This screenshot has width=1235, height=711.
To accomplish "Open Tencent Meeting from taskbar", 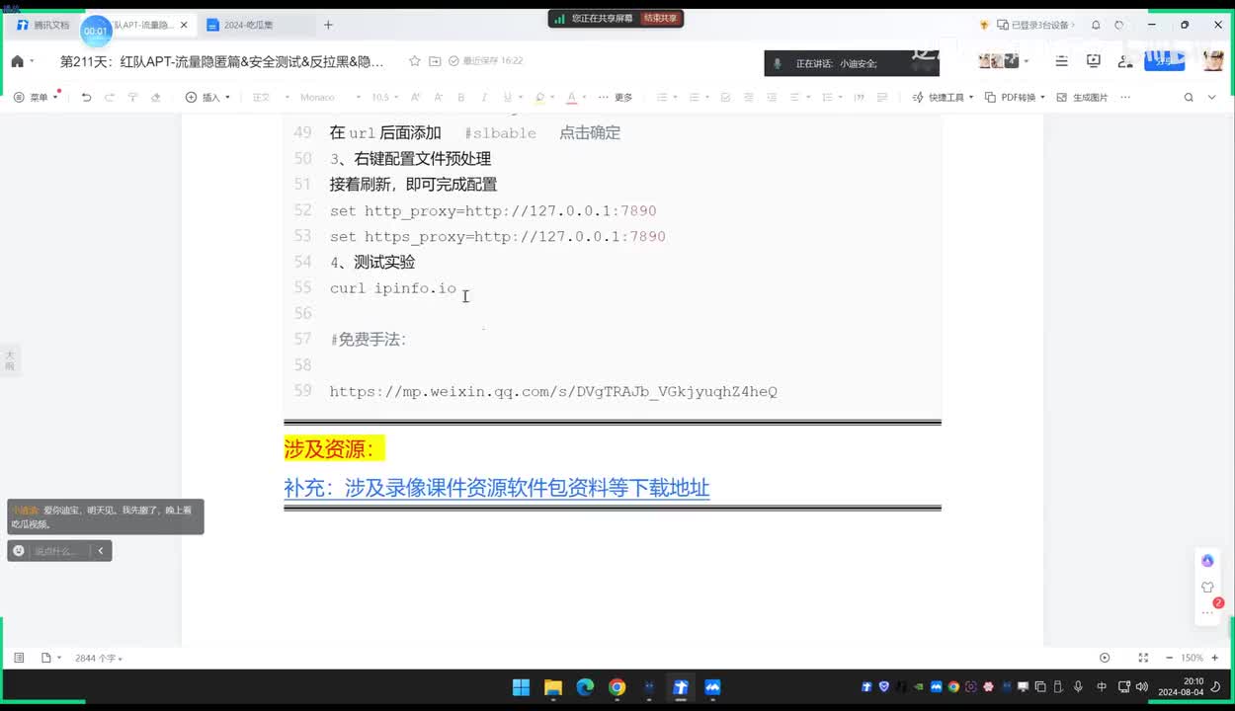I will [712, 687].
